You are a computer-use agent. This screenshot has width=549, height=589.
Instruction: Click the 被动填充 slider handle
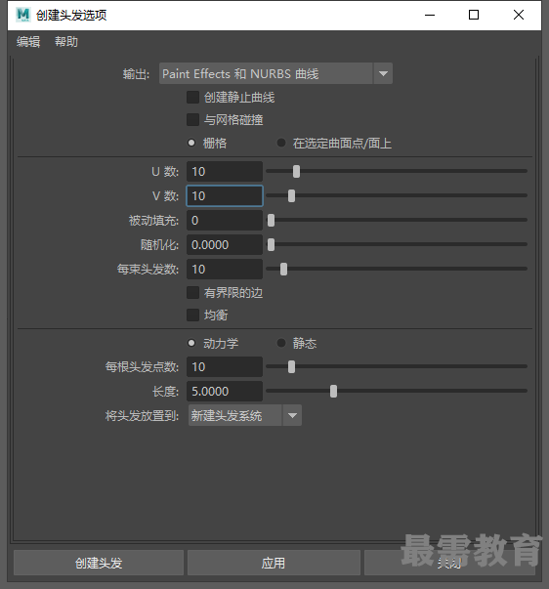coord(271,220)
